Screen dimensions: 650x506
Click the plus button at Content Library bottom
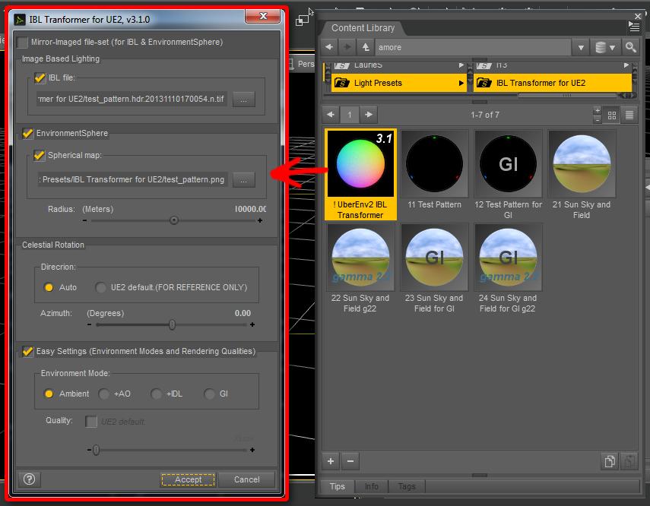(x=331, y=461)
